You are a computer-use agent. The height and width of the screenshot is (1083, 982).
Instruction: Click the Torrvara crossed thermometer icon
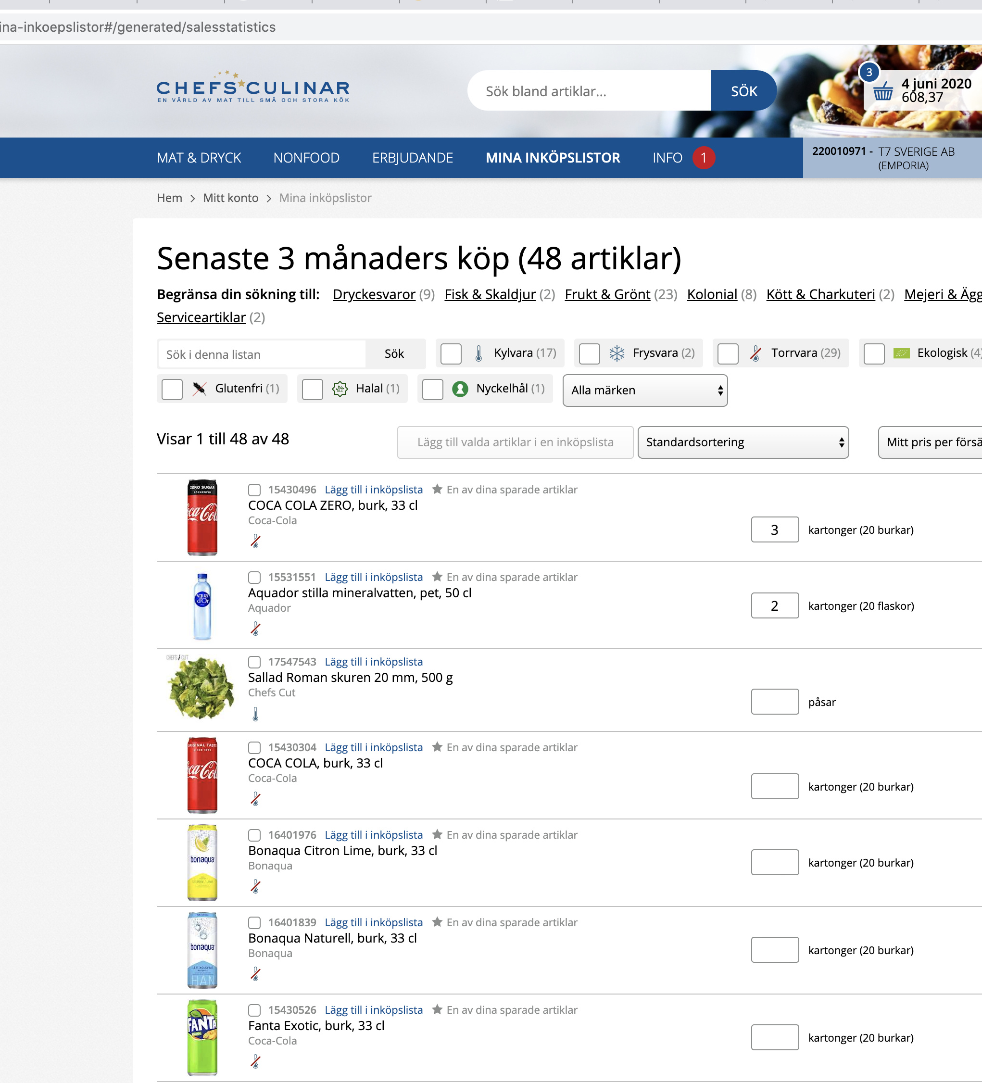756,353
